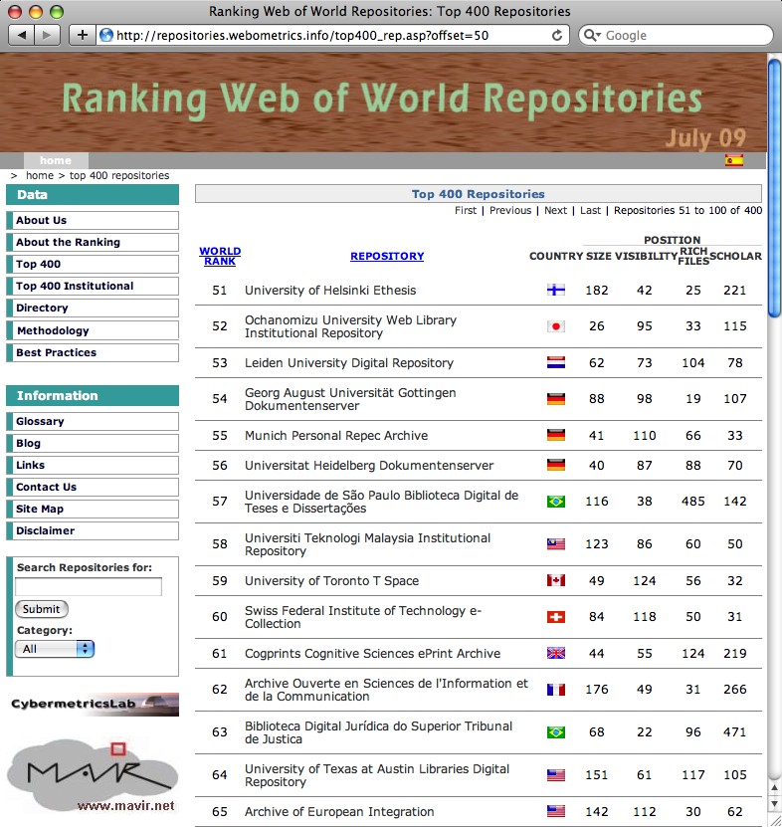This screenshot has height=827, width=782.
Task: Open the Contact Us menu item
Action: click(93, 488)
